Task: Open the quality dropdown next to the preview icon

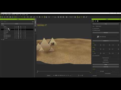Action: (51, 17)
